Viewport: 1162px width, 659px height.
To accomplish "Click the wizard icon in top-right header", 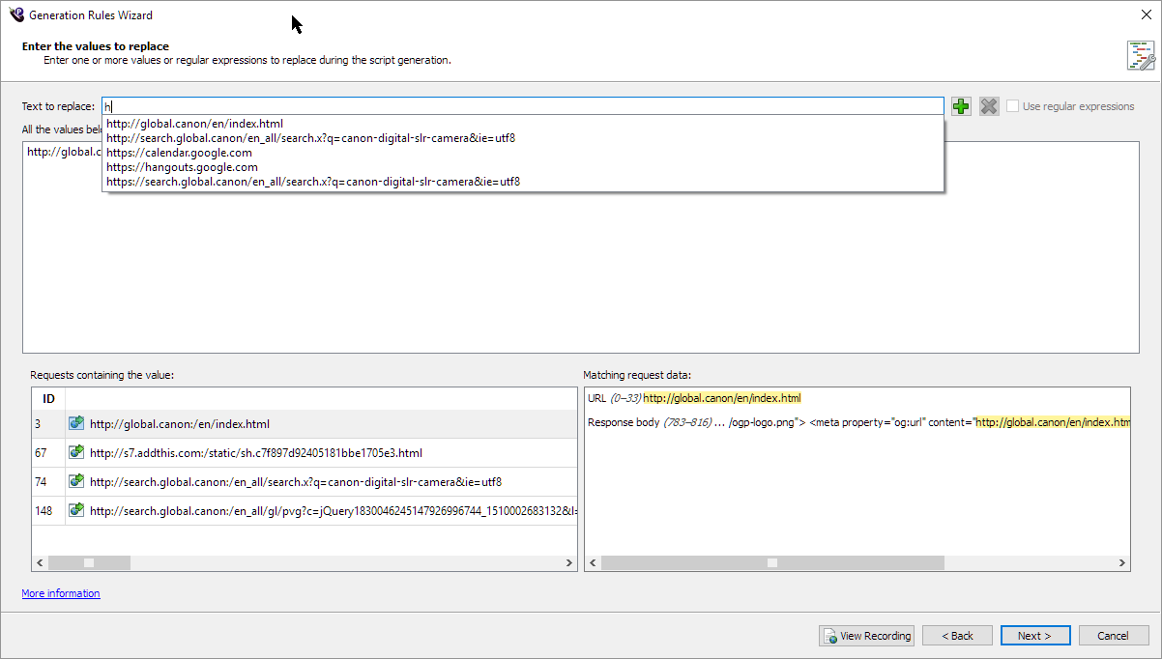I will [1141, 55].
